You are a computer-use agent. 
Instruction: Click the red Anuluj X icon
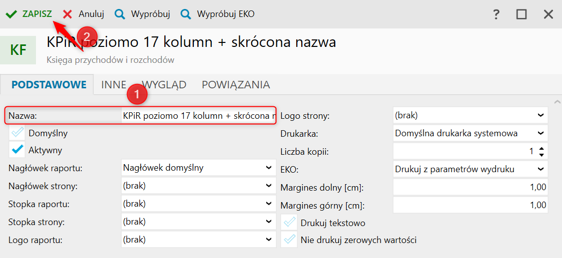pyautogui.click(x=67, y=14)
